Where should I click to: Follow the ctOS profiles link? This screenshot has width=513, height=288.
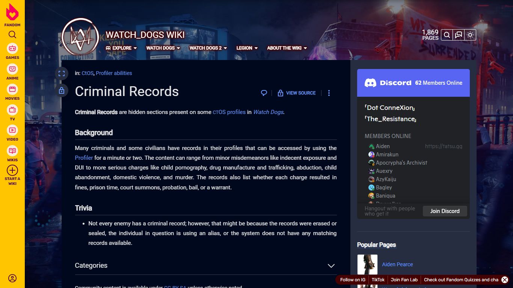click(229, 112)
